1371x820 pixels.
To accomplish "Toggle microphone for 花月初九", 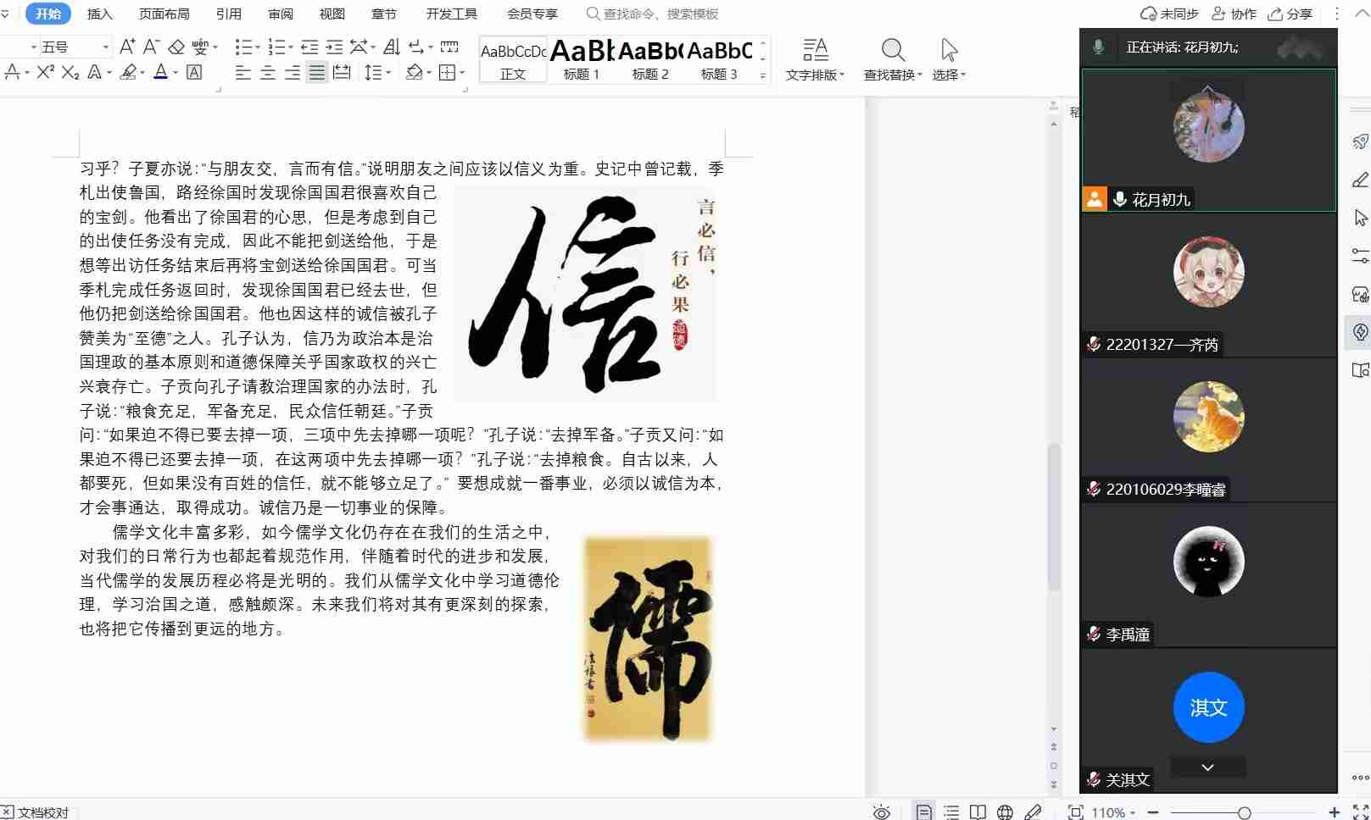I will [x=1120, y=199].
